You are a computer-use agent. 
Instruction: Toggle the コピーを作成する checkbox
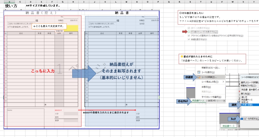(242, 119)
